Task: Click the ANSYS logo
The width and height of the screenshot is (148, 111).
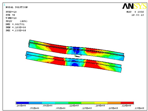Action: 134,6
